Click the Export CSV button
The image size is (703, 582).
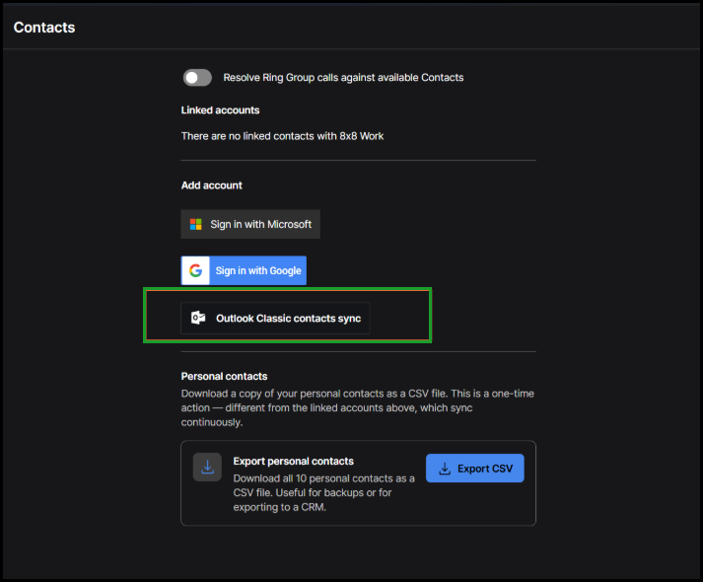(x=475, y=469)
